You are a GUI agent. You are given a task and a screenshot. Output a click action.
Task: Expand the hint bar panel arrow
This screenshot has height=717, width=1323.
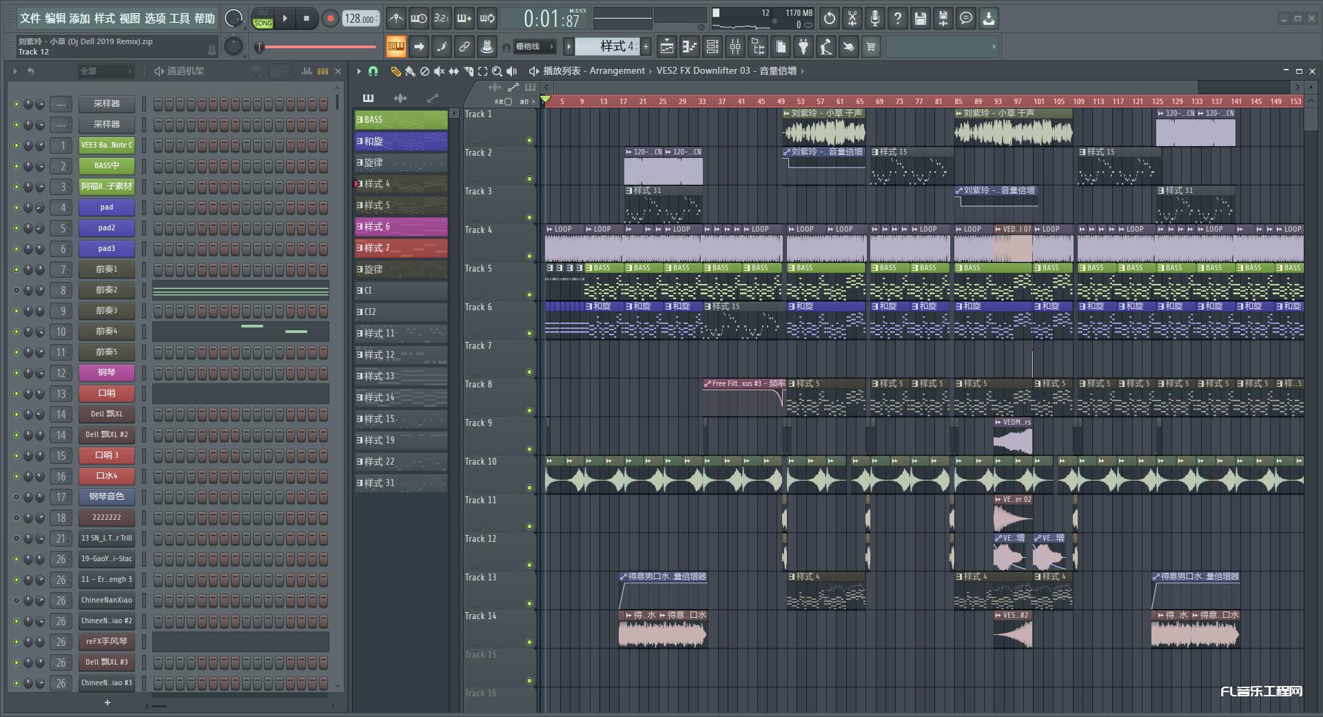click(x=994, y=47)
